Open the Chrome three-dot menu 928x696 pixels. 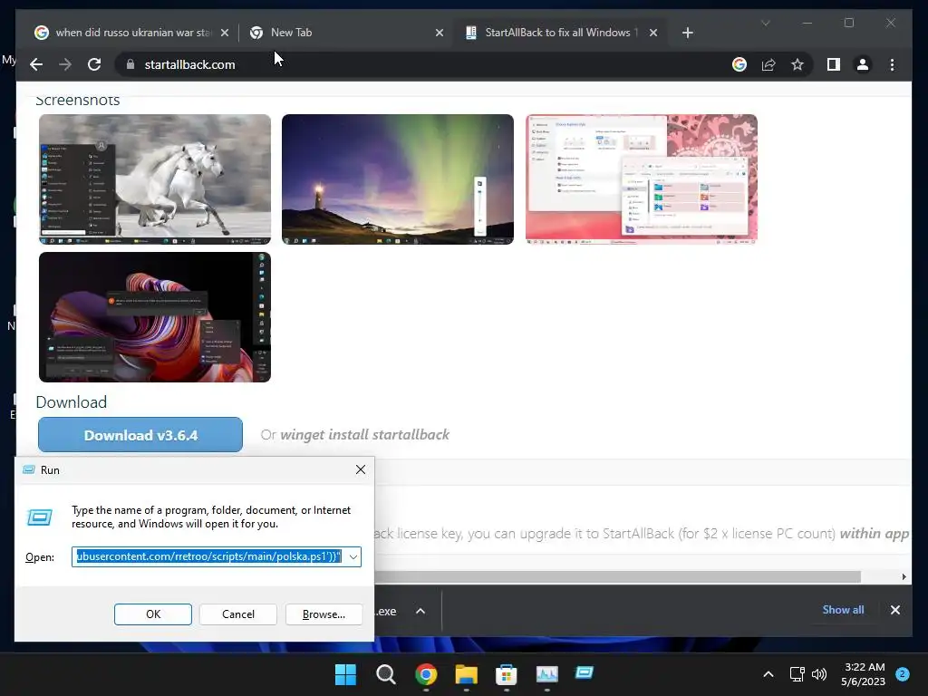[x=892, y=64]
